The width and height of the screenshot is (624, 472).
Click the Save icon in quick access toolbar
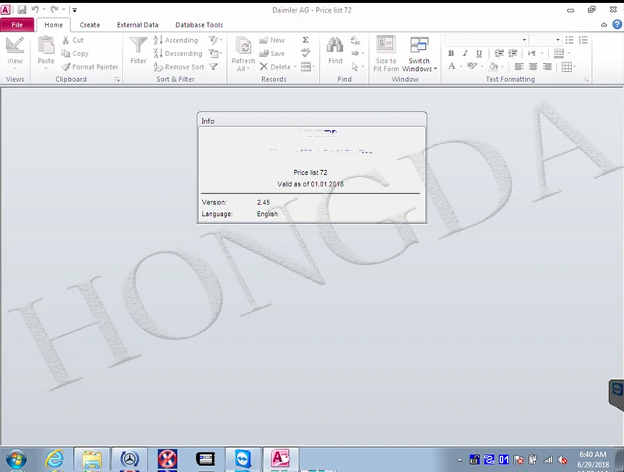click(22, 10)
